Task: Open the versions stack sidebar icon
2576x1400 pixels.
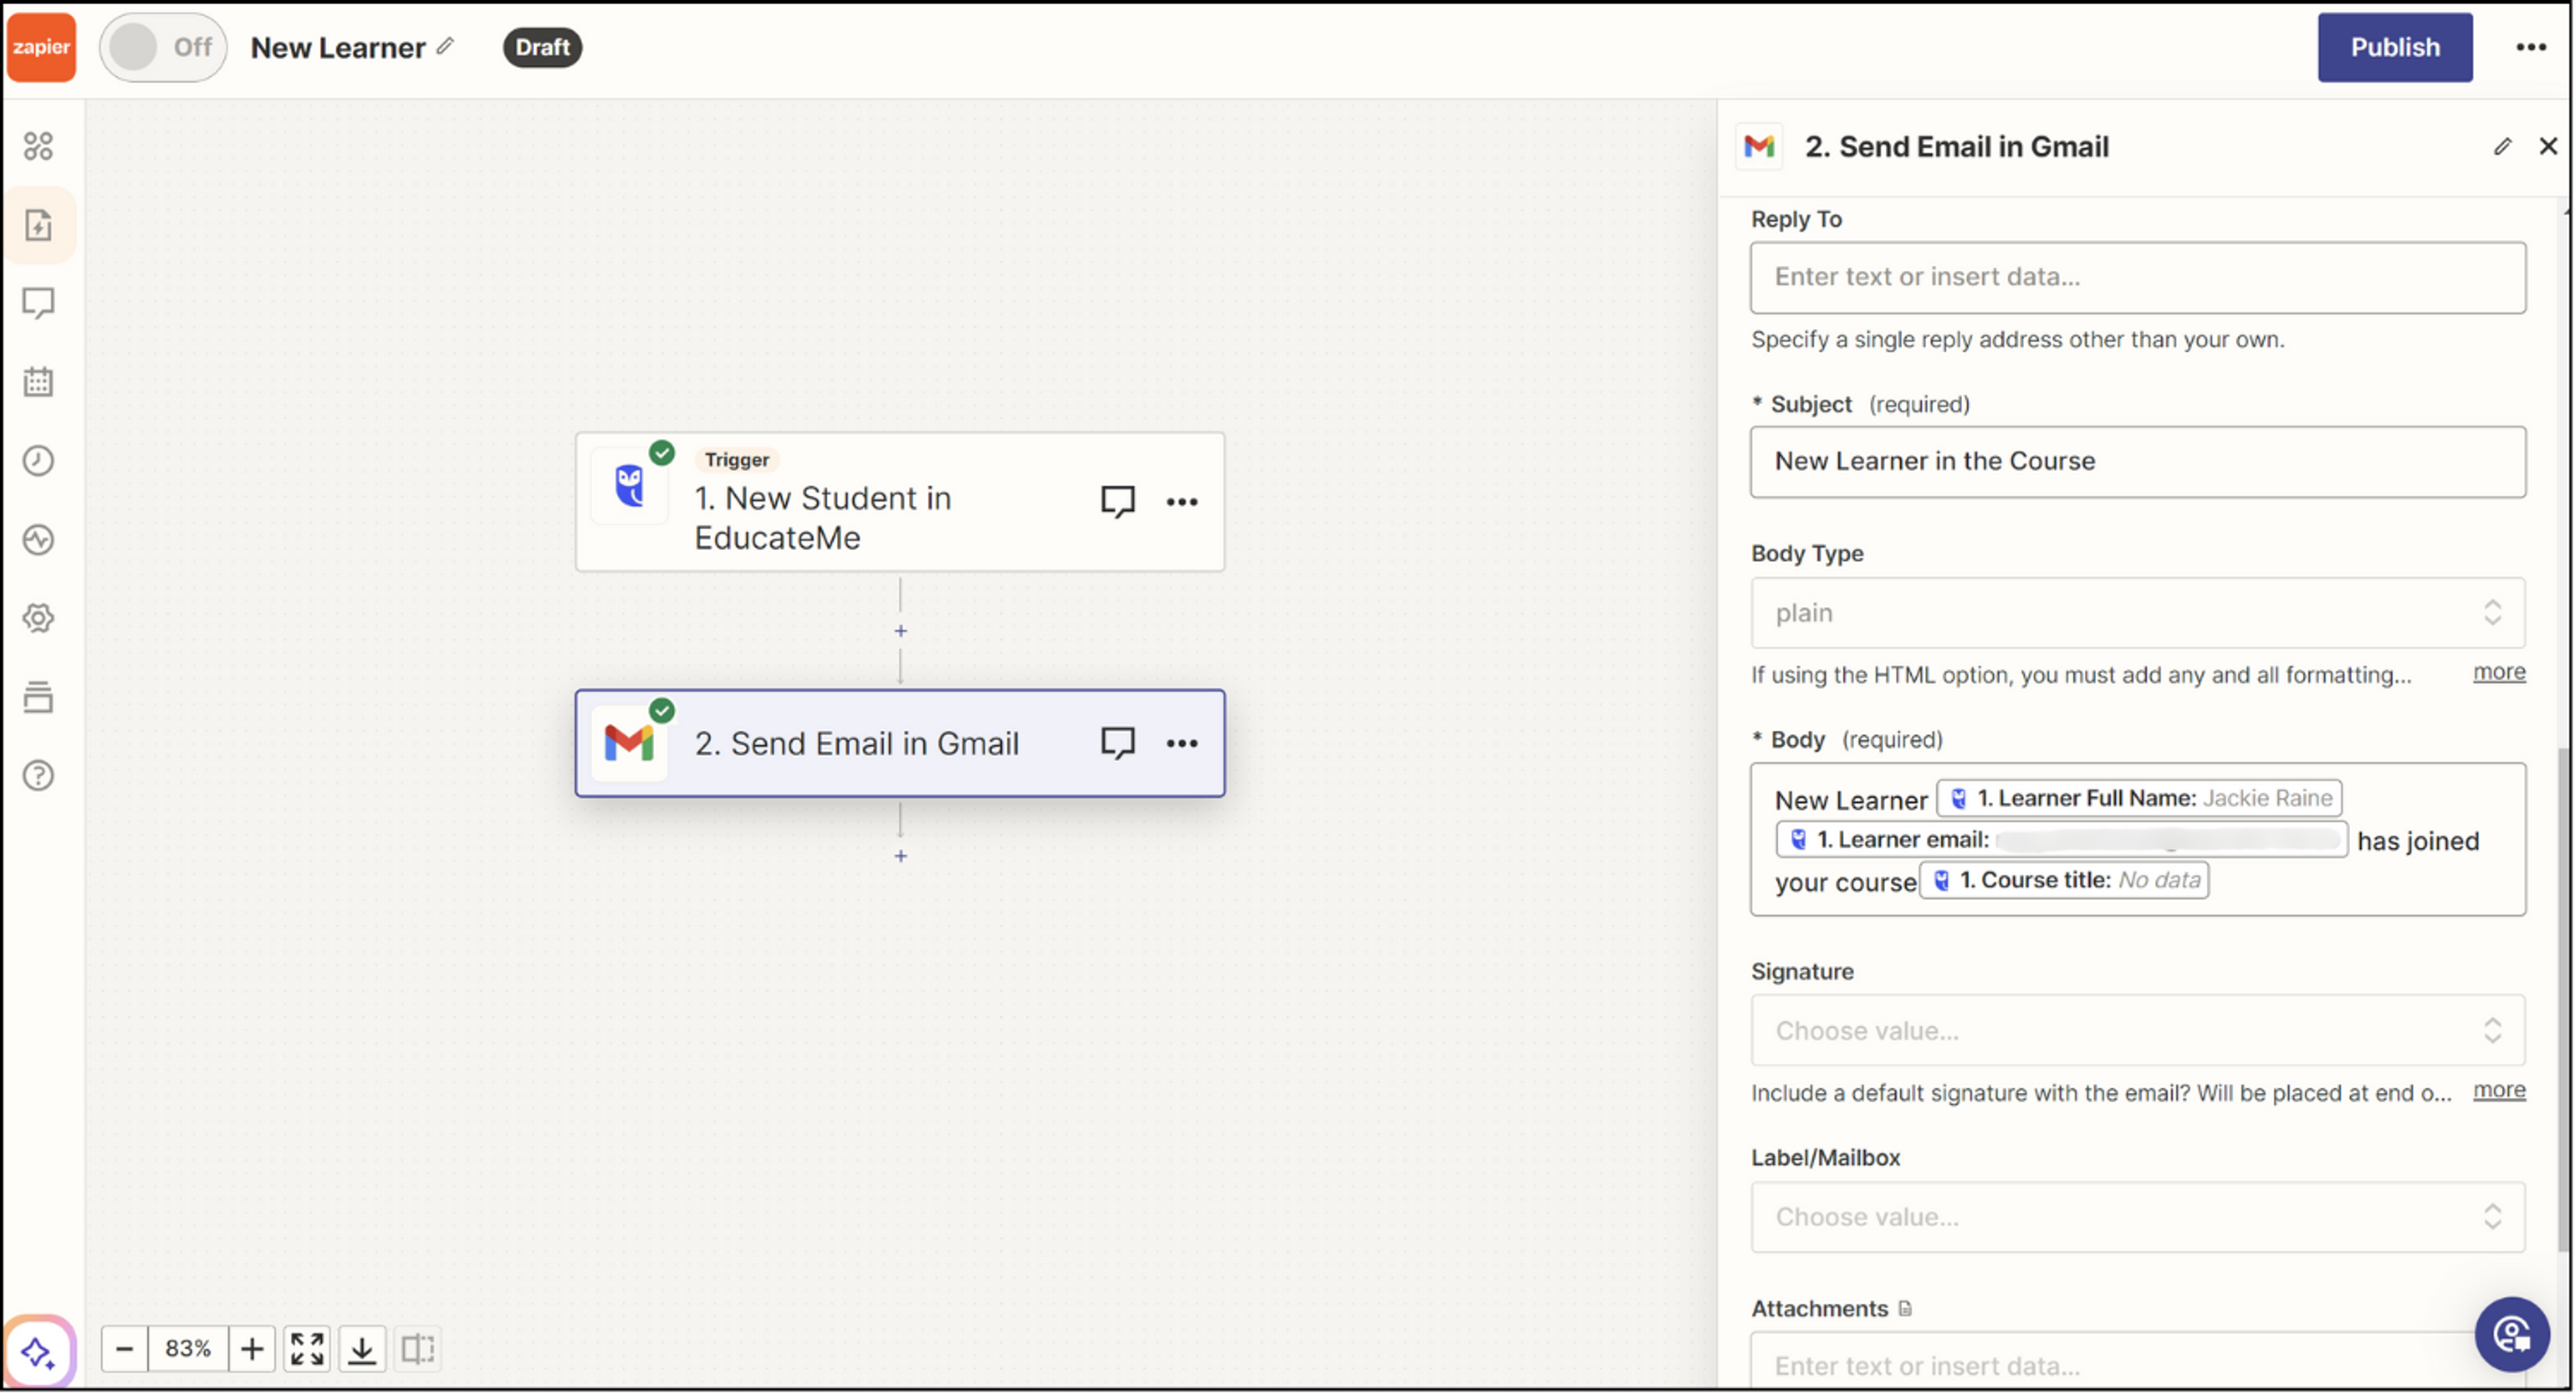Action: point(38,697)
